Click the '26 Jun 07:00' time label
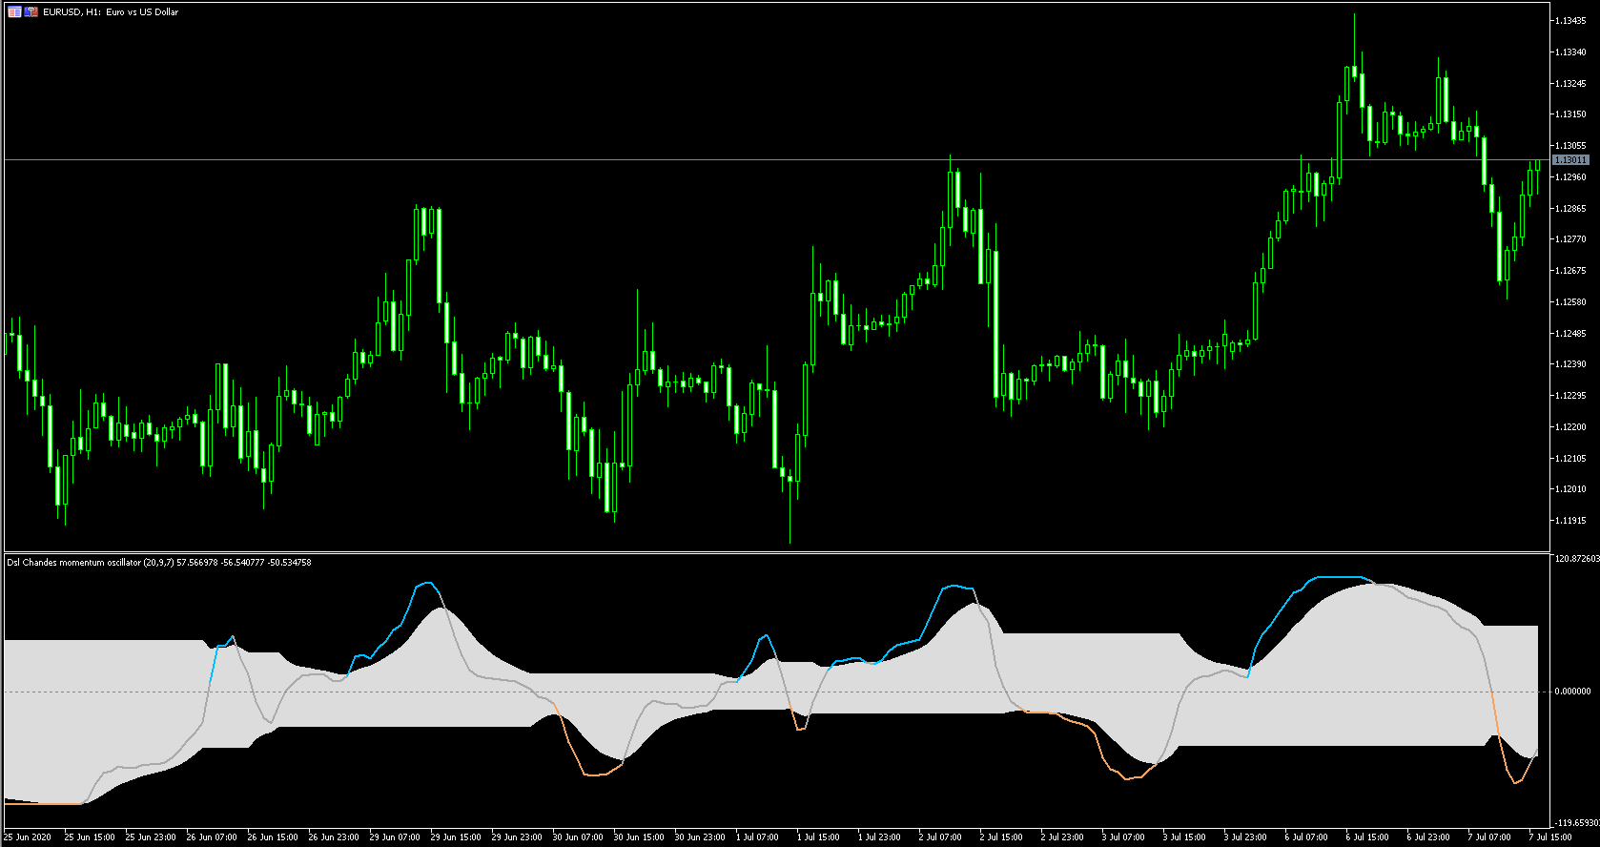The height and width of the screenshot is (847, 1600). (x=212, y=837)
